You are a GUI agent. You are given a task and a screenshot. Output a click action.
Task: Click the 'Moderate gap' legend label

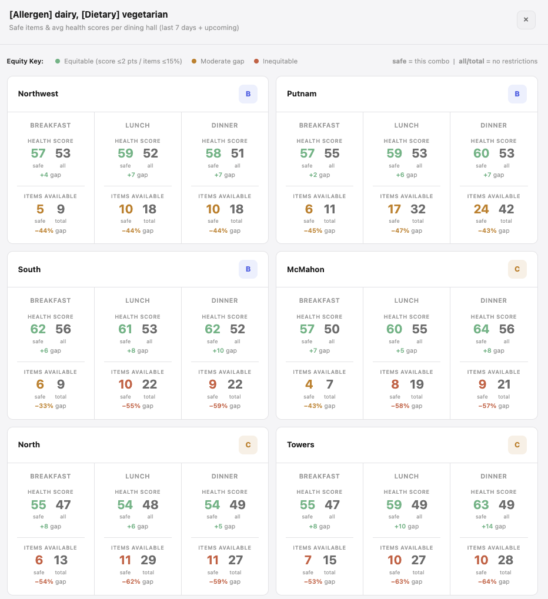[x=222, y=61]
